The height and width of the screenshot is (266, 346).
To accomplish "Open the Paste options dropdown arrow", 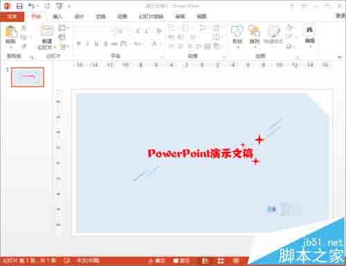I will click(x=11, y=47).
